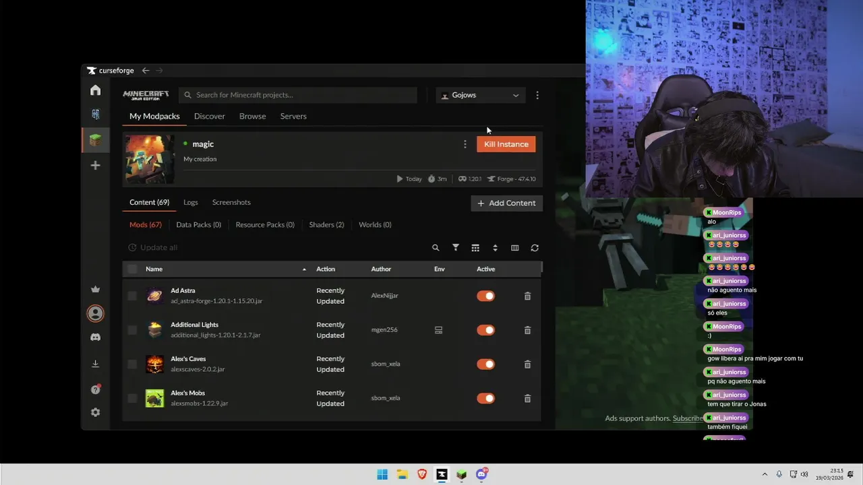Screen dimensions: 863x485
Task: Click the plus icon to add a game
Action: click(96, 166)
